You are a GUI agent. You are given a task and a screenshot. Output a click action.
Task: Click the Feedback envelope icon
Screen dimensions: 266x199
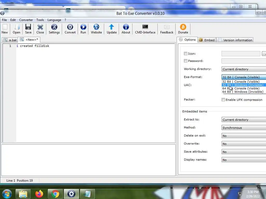point(167,29)
